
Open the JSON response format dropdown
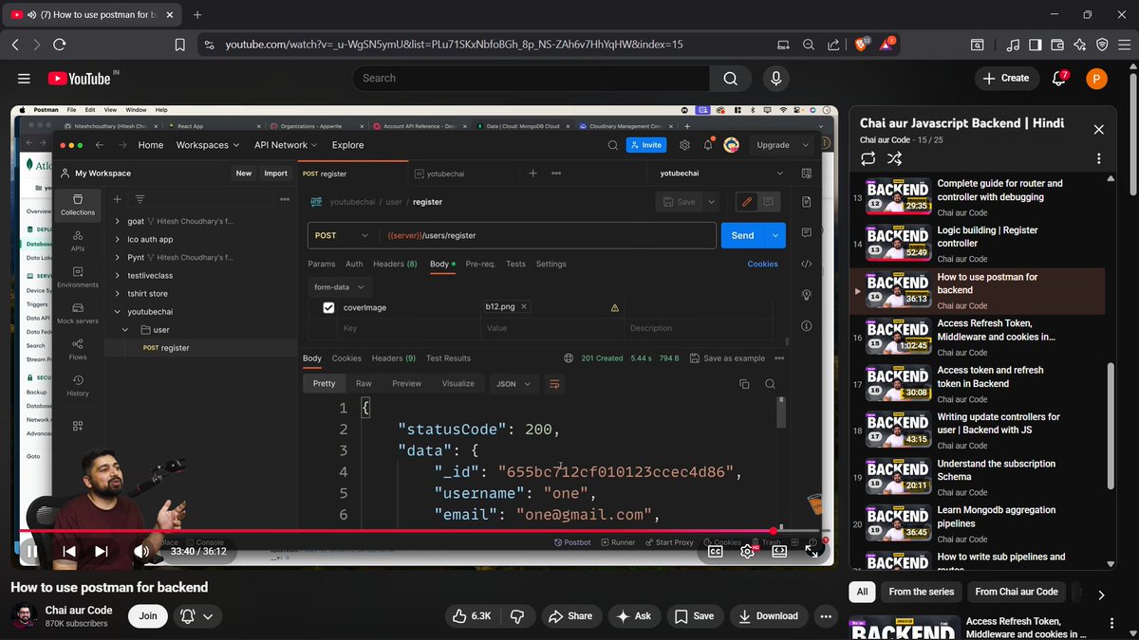click(x=513, y=383)
